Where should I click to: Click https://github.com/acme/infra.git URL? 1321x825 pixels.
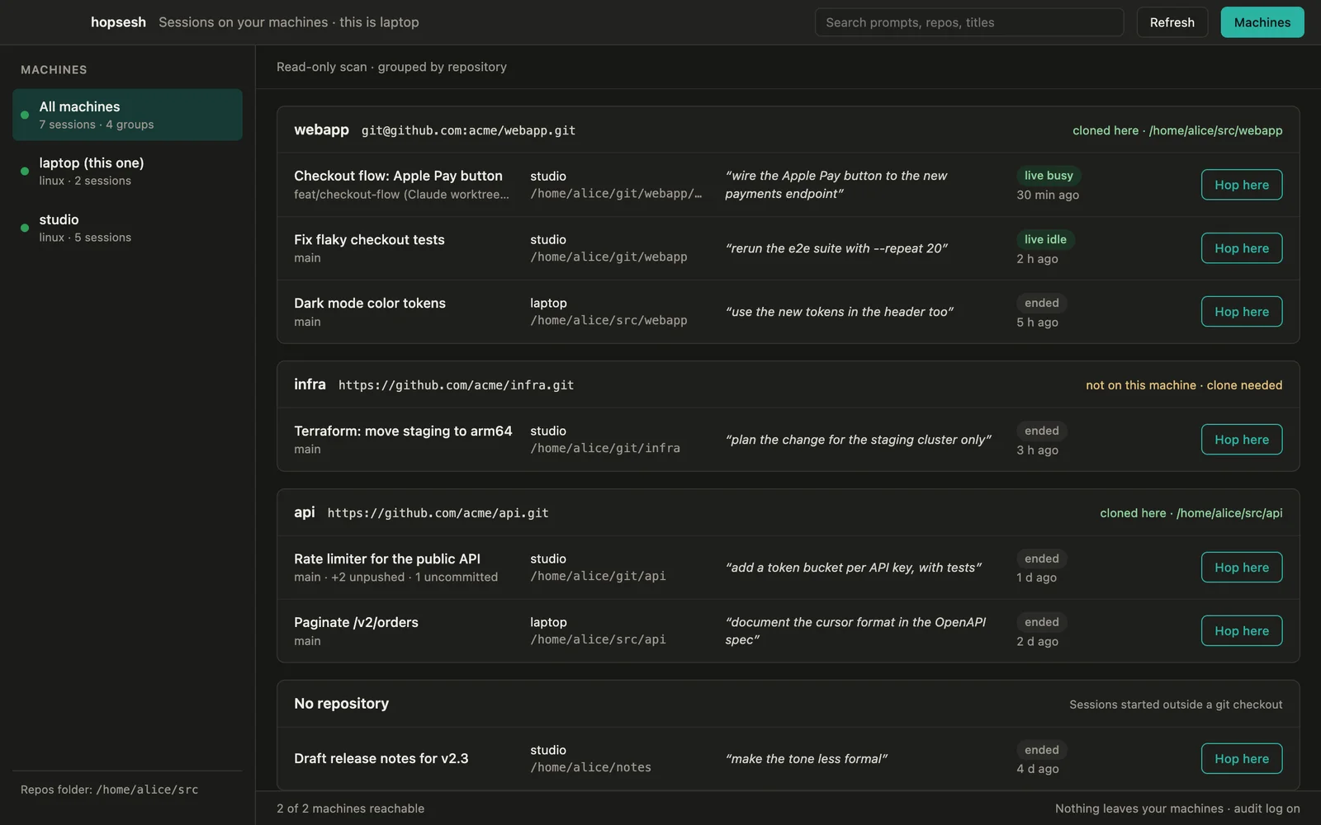coord(456,385)
